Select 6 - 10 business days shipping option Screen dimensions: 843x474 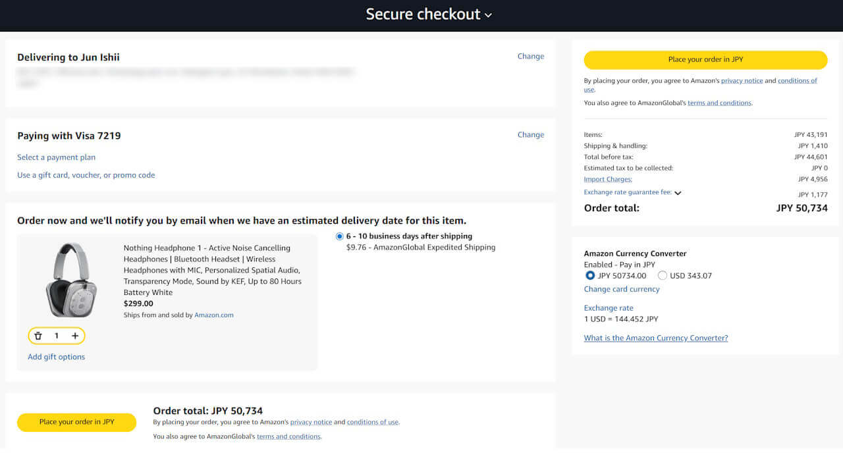(340, 236)
